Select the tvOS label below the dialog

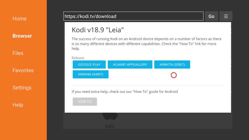[110, 126]
